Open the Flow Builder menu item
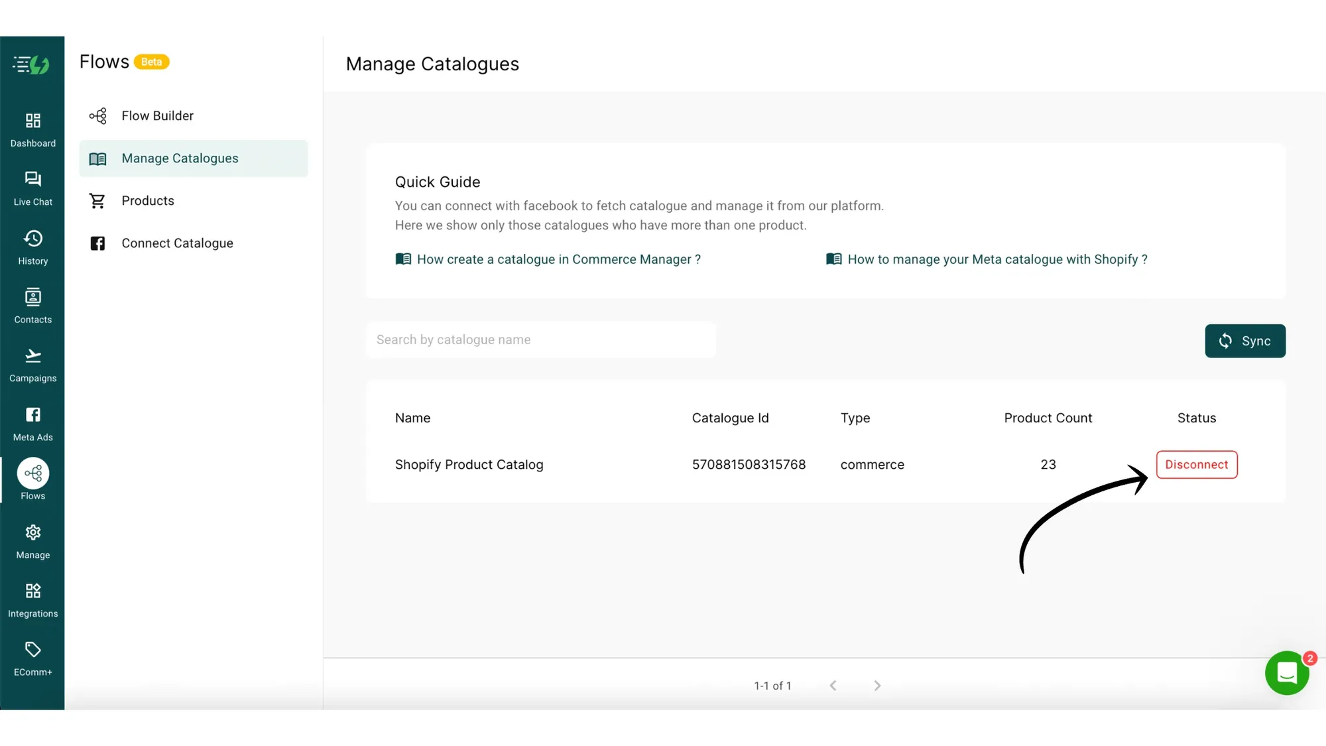The image size is (1326, 746). (157, 115)
